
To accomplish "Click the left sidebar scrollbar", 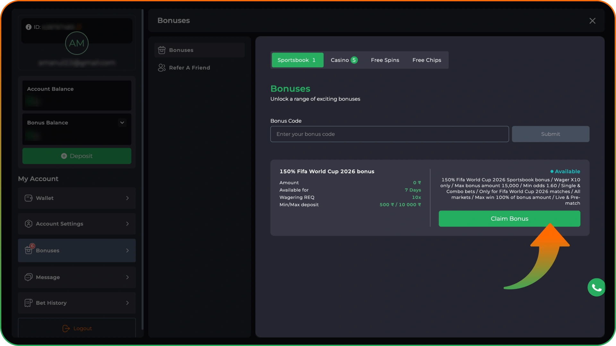I will (x=142, y=170).
